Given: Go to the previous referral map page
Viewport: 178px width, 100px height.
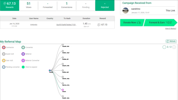Looking at the screenshot, I should click(164, 47).
